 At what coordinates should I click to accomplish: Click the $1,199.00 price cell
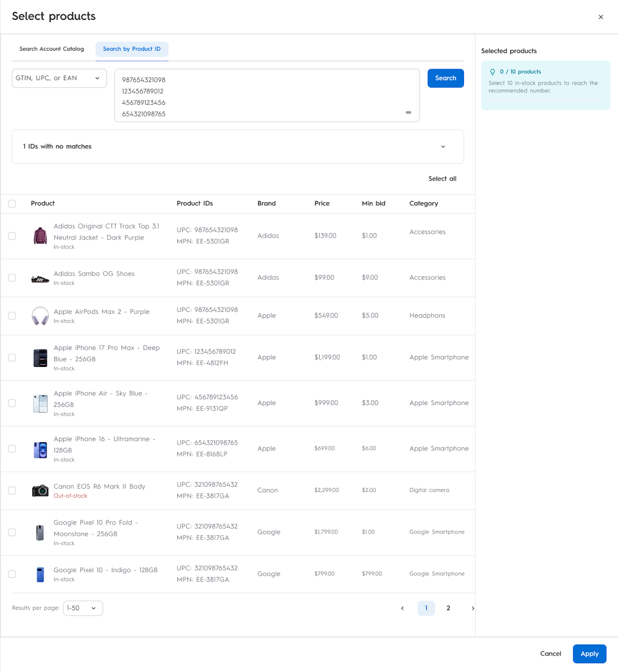point(327,358)
